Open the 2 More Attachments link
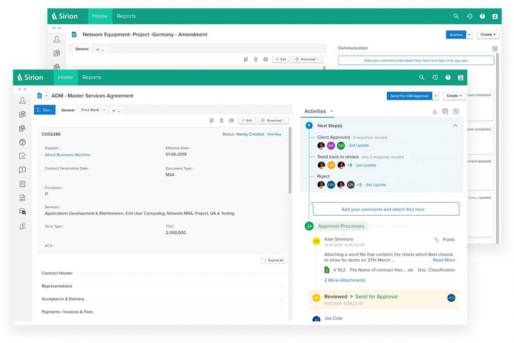The image size is (514, 343). [344, 280]
